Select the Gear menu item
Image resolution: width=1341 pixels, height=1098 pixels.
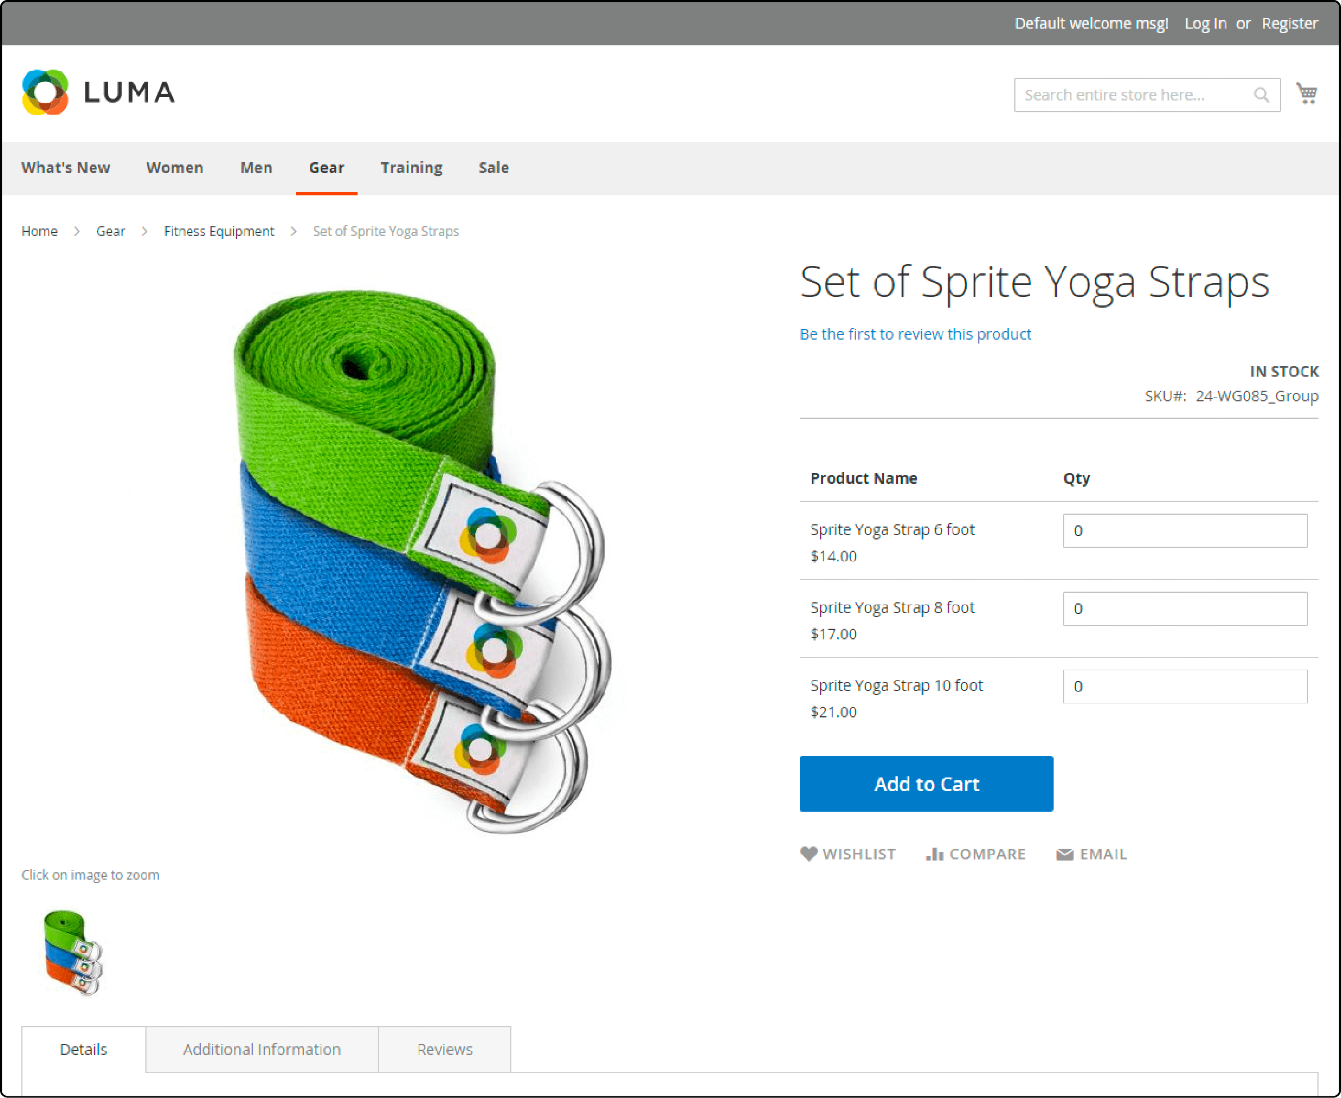[x=326, y=167]
